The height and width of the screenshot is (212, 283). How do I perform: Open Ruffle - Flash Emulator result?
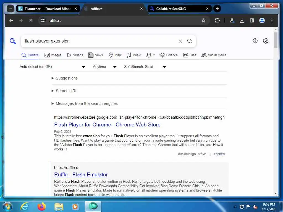(x=81, y=175)
